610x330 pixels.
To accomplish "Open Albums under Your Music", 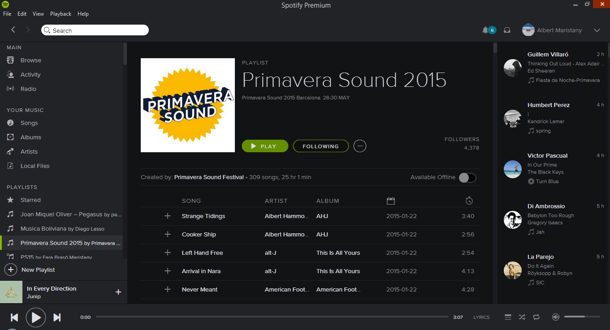I will 31,137.
